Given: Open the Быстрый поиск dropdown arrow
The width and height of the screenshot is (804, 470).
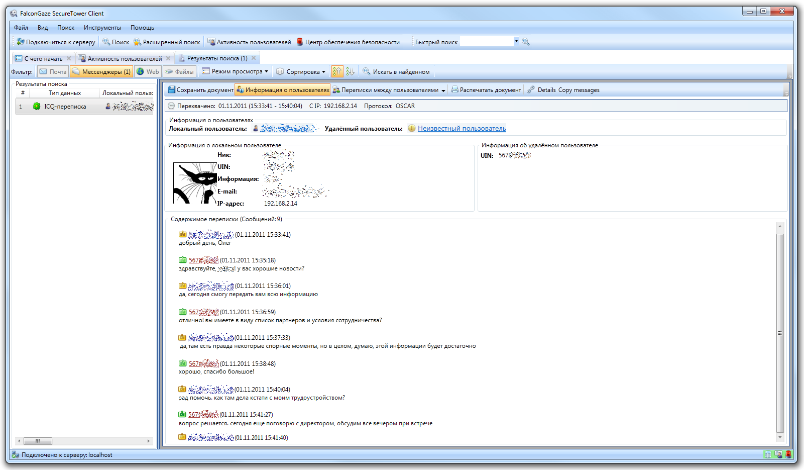Looking at the screenshot, I should [x=516, y=41].
